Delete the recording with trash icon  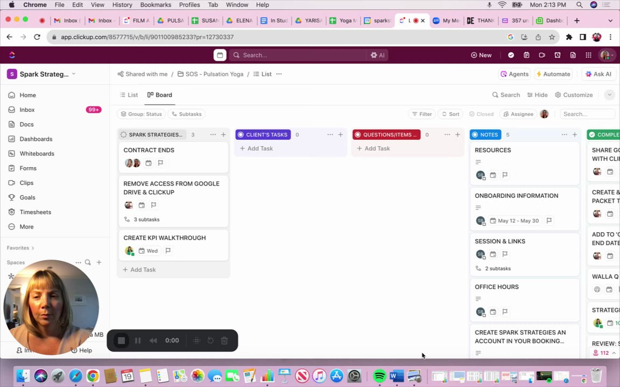[x=224, y=340]
